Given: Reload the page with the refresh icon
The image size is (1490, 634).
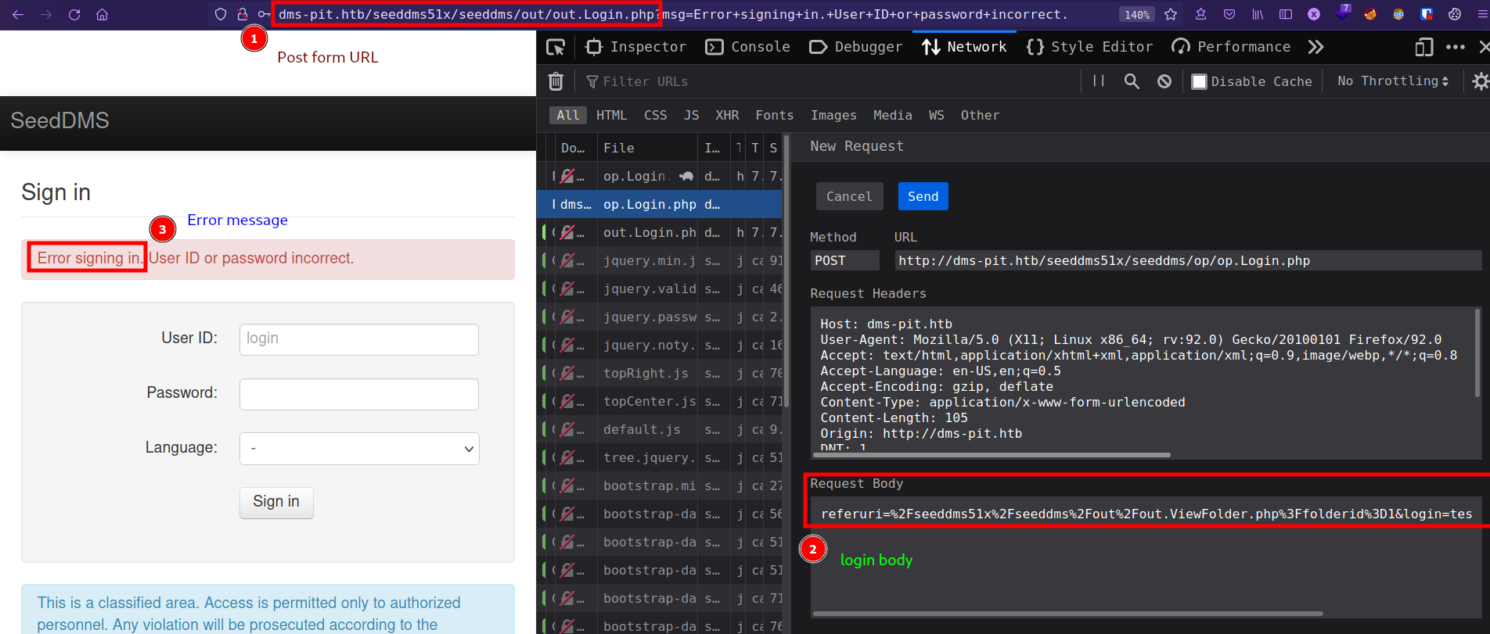Looking at the screenshot, I should 74,14.
